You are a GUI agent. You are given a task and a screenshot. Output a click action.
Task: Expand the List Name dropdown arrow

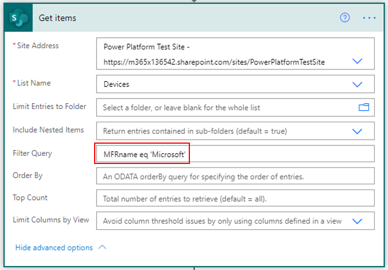click(x=357, y=85)
